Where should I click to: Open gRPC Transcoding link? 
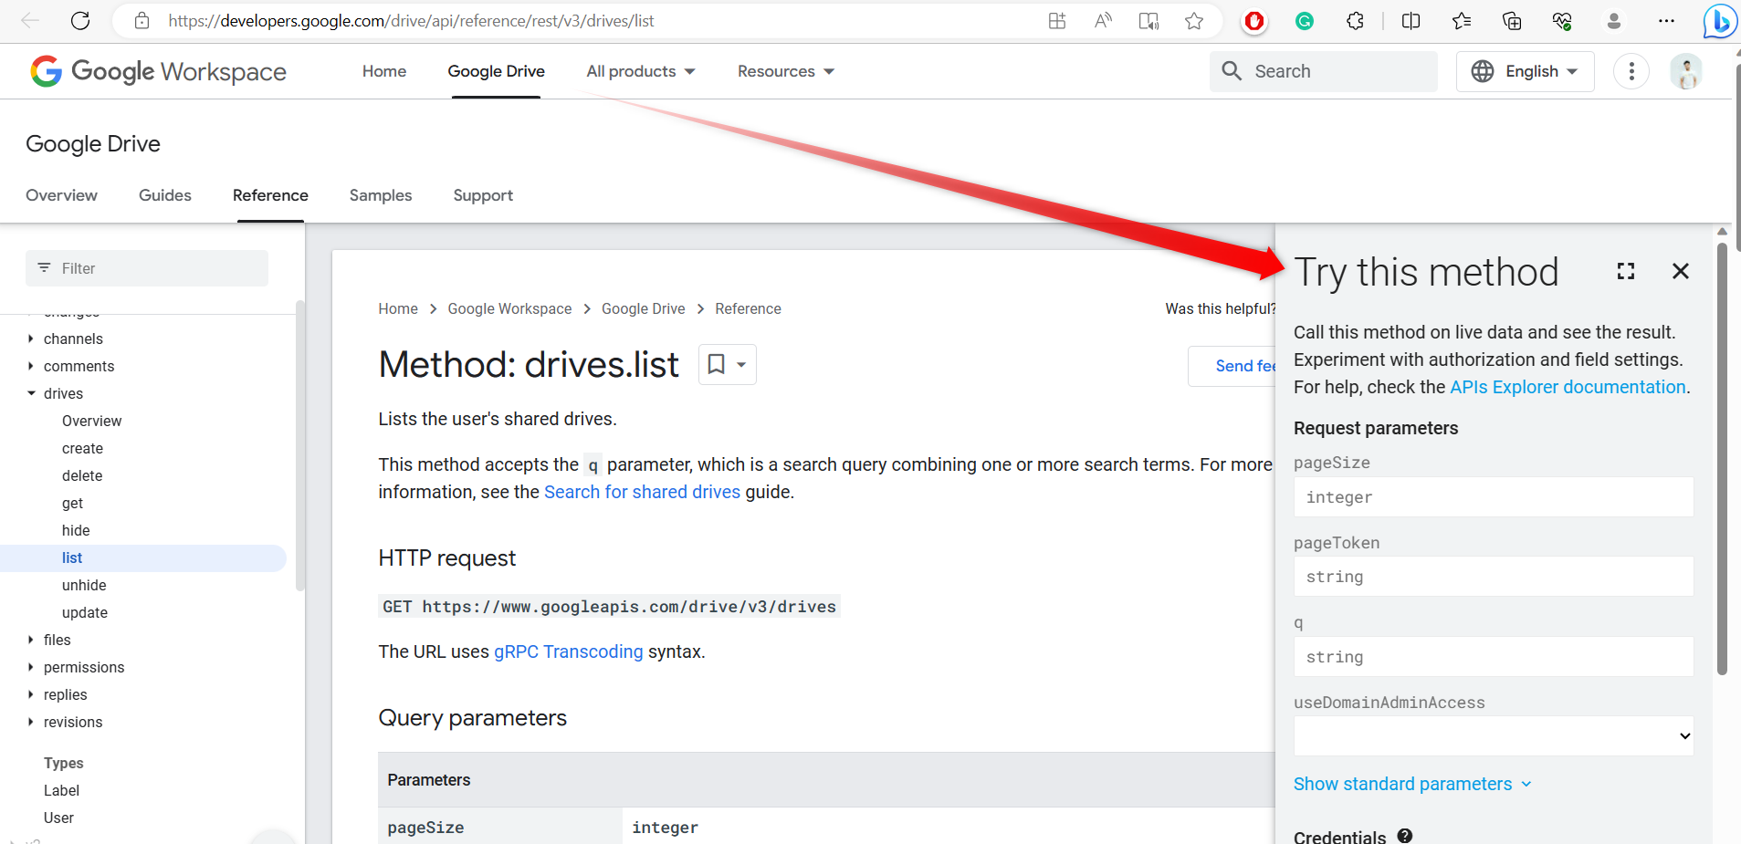(569, 651)
